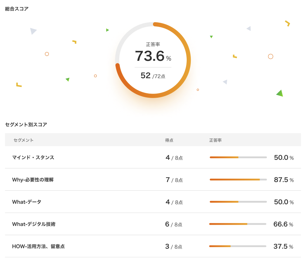Click the 50.0% value for マインド・スタンス
The width and height of the screenshot is (305, 261).
point(283,157)
